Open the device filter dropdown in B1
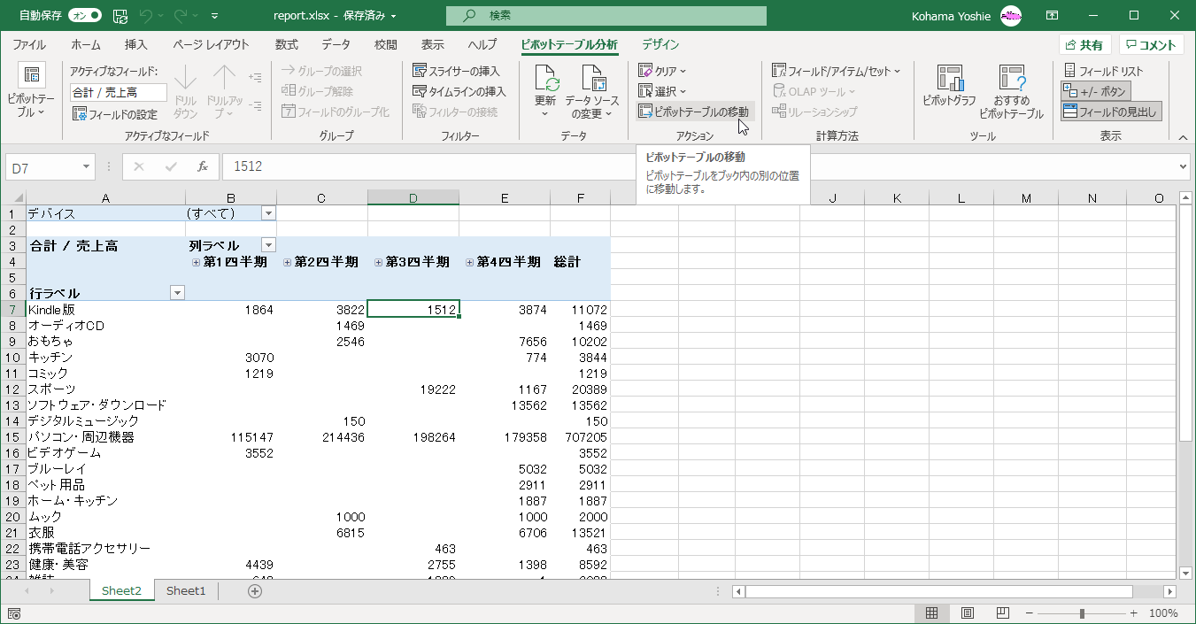The height and width of the screenshot is (624, 1196). click(x=268, y=213)
